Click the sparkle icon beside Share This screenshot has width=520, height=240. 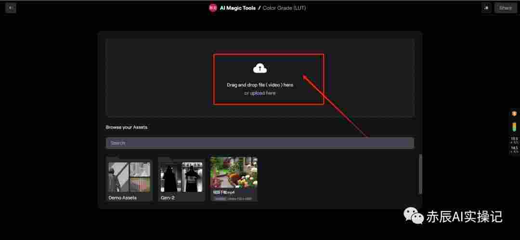coord(486,8)
